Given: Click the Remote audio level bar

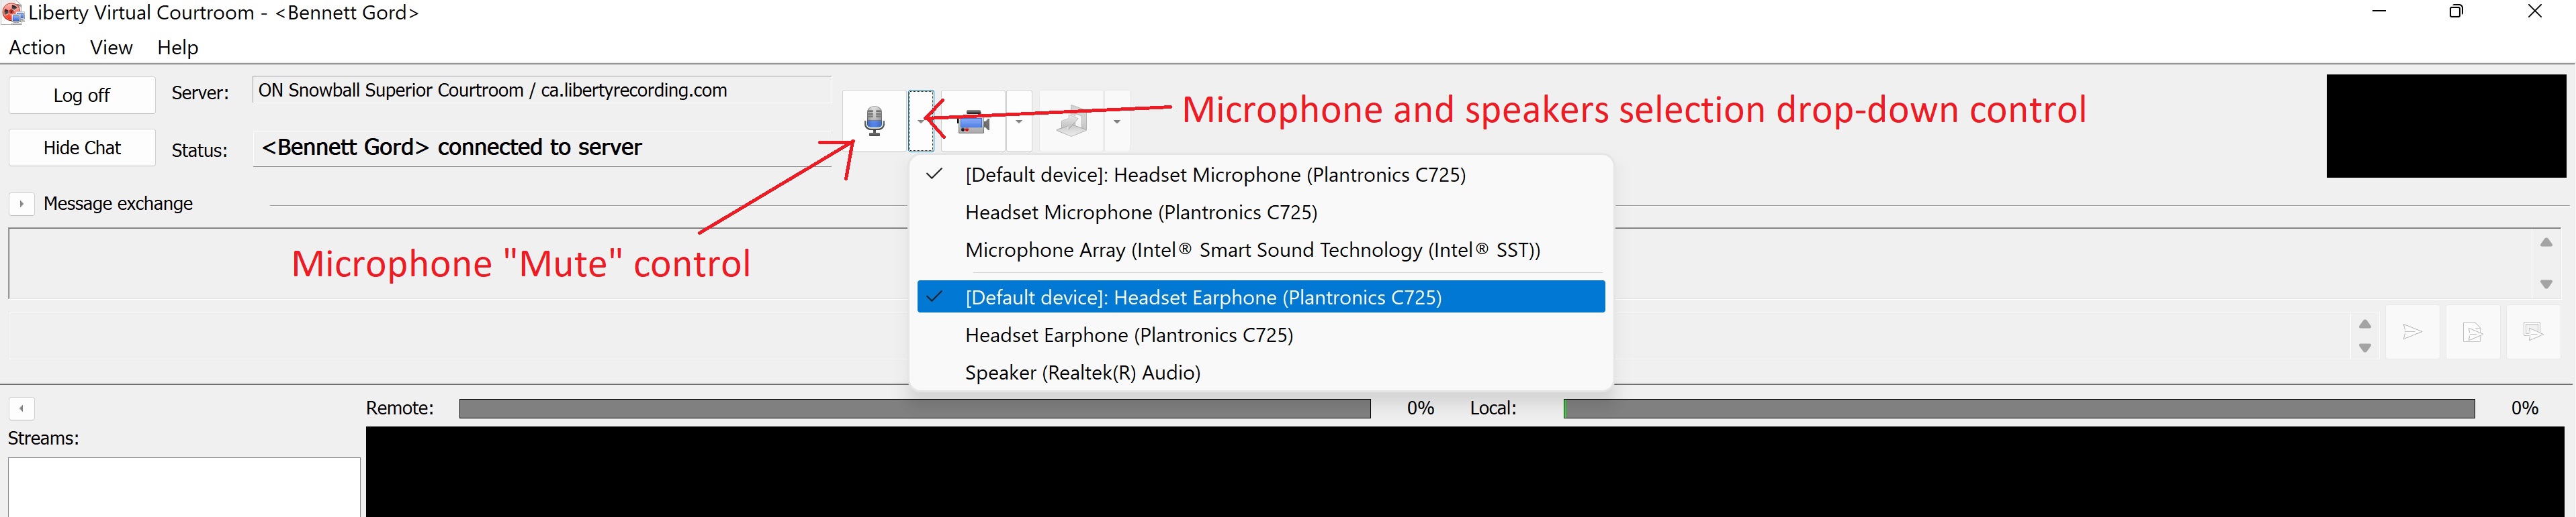Looking at the screenshot, I should pos(914,408).
